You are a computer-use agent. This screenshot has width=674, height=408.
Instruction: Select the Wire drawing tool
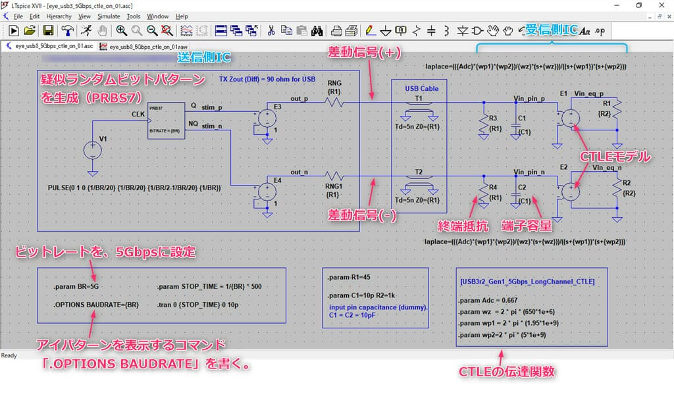click(370, 30)
